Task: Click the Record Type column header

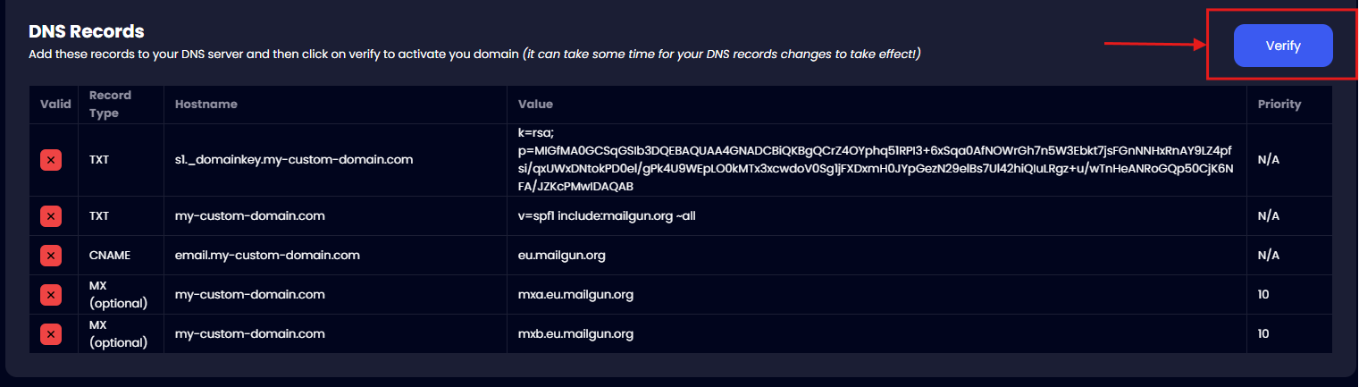Action: pyautogui.click(x=110, y=105)
